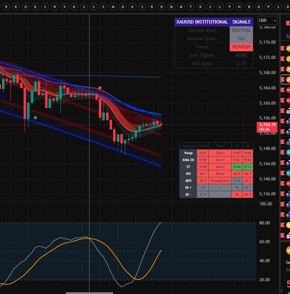Select the circled "T" indicator badge
This screenshot has height=294, width=290.
[x=191, y=7]
